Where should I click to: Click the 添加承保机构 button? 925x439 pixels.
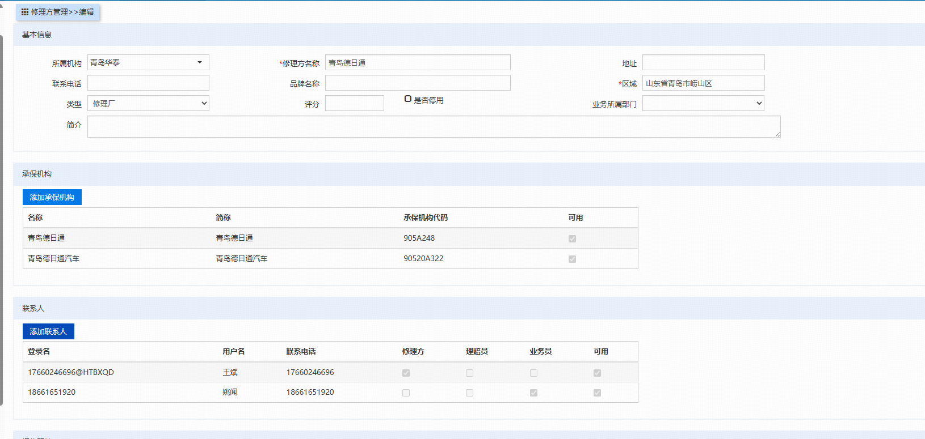[52, 197]
